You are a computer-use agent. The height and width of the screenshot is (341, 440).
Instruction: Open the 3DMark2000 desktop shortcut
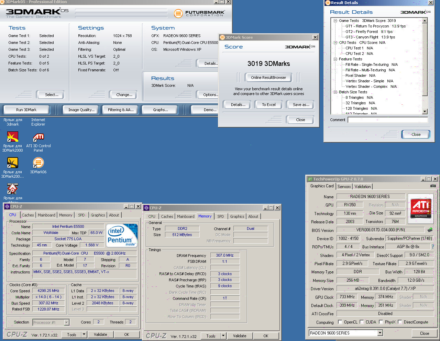click(x=13, y=137)
